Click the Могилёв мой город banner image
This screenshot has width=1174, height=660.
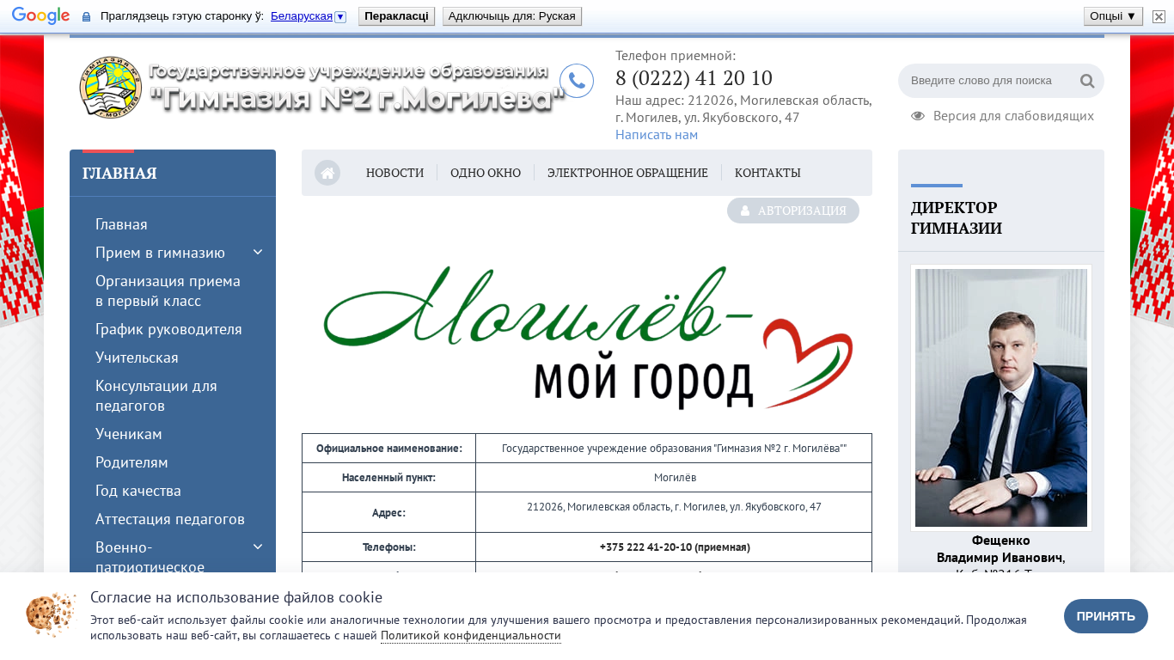[x=587, y=336]
